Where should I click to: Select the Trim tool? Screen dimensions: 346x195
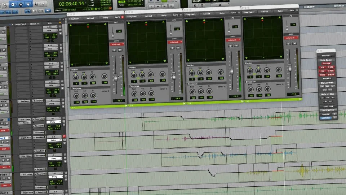(x=13, y=4)
